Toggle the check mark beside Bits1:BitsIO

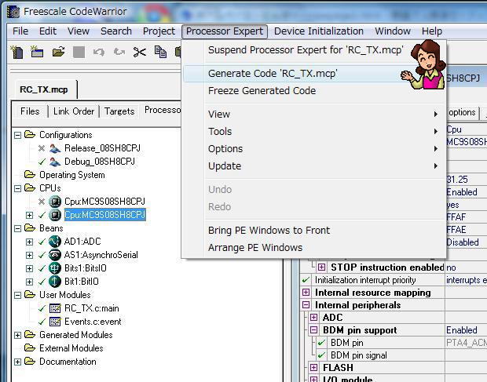tap(42, 268)
